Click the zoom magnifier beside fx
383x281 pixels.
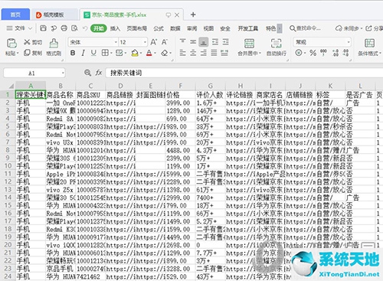tap(87, 73)
